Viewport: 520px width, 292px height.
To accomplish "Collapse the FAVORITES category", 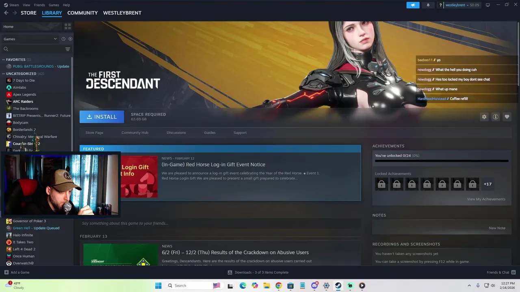I will pyautogui.click(x=3, y=60).
